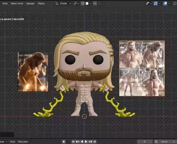The image size is (177, 144).
Task: Jump to the first frame
Action: pyautogui.click(x=73, y=142)
